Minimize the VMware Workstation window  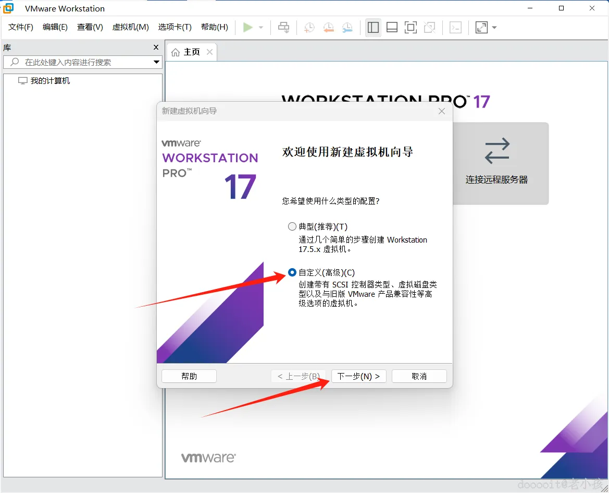click(x=530, y=8)
